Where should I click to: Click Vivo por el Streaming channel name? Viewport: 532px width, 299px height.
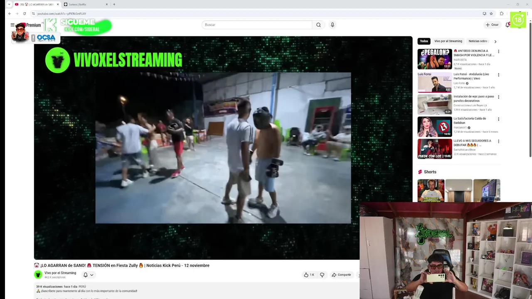[60, 273]
